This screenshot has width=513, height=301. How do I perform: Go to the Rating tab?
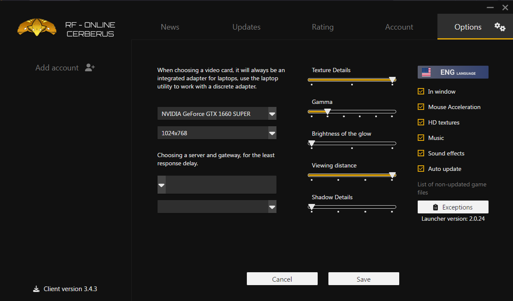322,27
